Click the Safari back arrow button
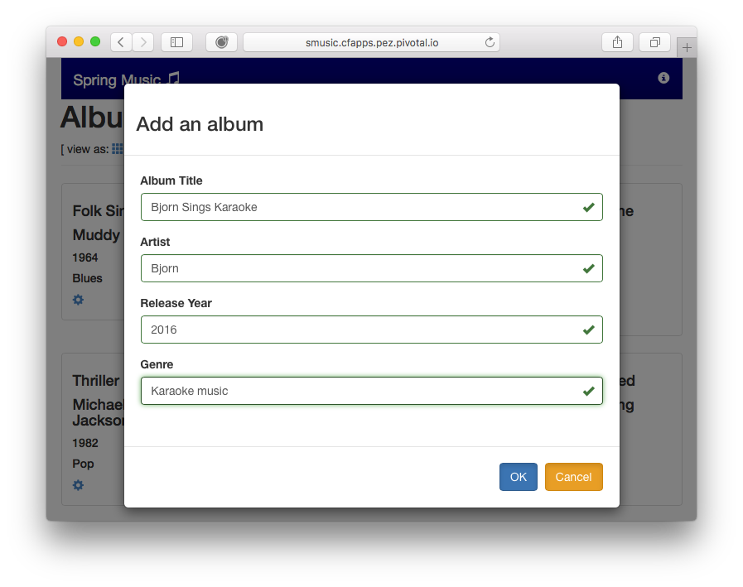The image size is (743, 587). [x=121, y=42]
